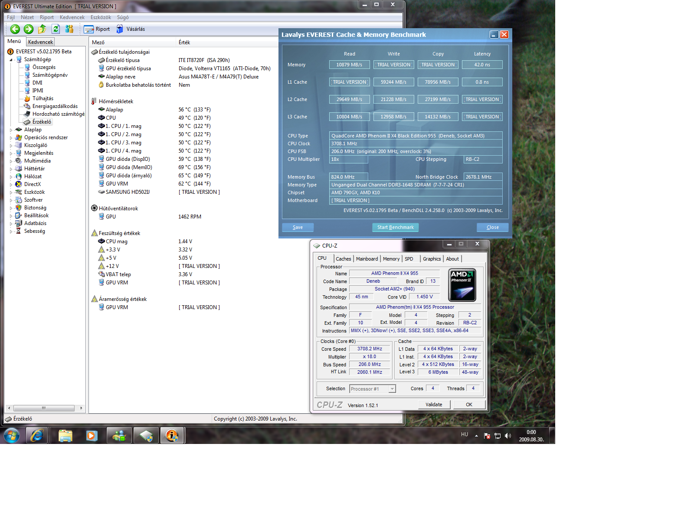The image size is (694, 509).
Task: Select the Érzékelő tree item
Action: point(42,122)
